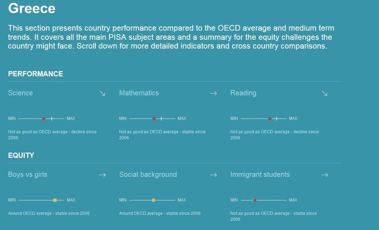
Task: Open the Social background heading
Action: coord(148,175)
